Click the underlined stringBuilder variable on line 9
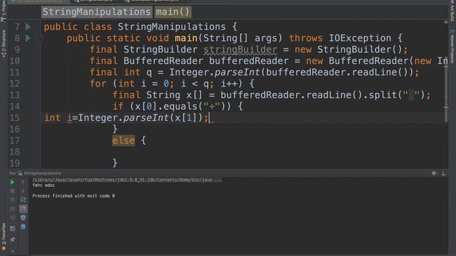 [x=240, y=50]
